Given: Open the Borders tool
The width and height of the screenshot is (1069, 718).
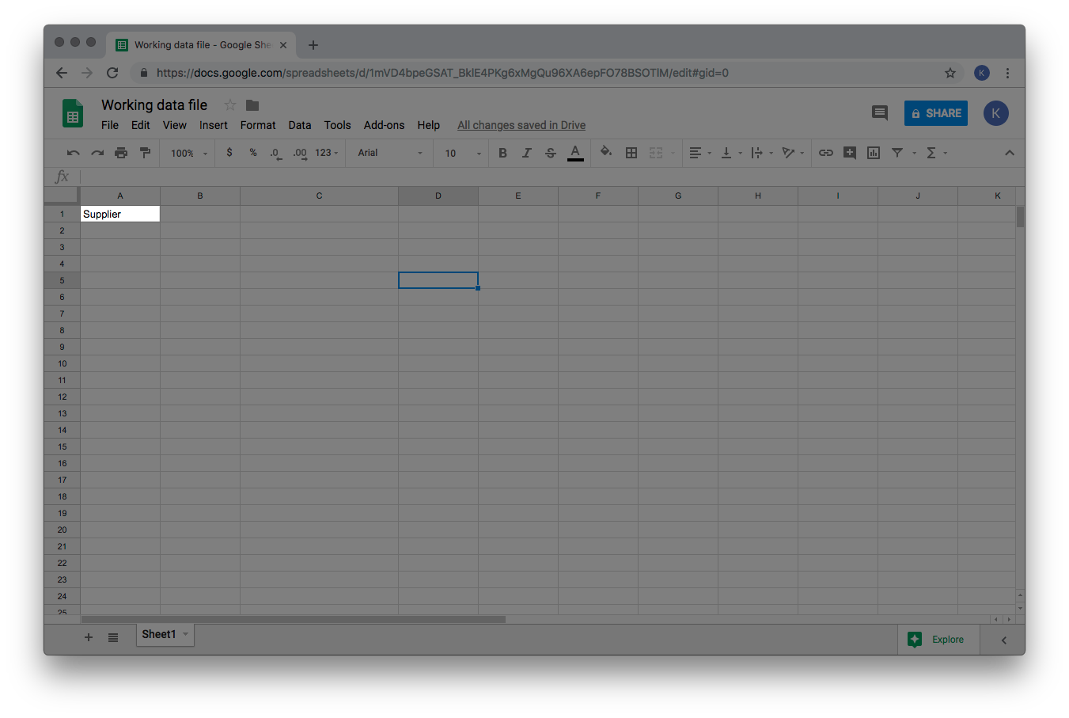Looking at the screenshot, I should coord(631,153).
